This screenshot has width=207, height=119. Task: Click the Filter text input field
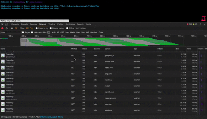click(11, 32)
